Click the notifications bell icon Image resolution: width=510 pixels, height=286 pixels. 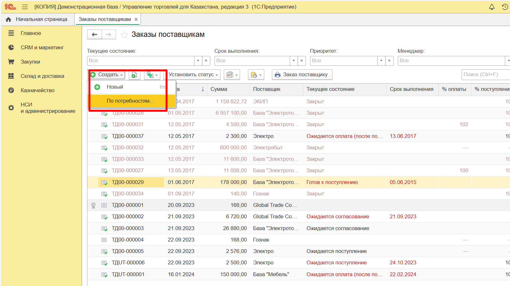pos(492,7)
